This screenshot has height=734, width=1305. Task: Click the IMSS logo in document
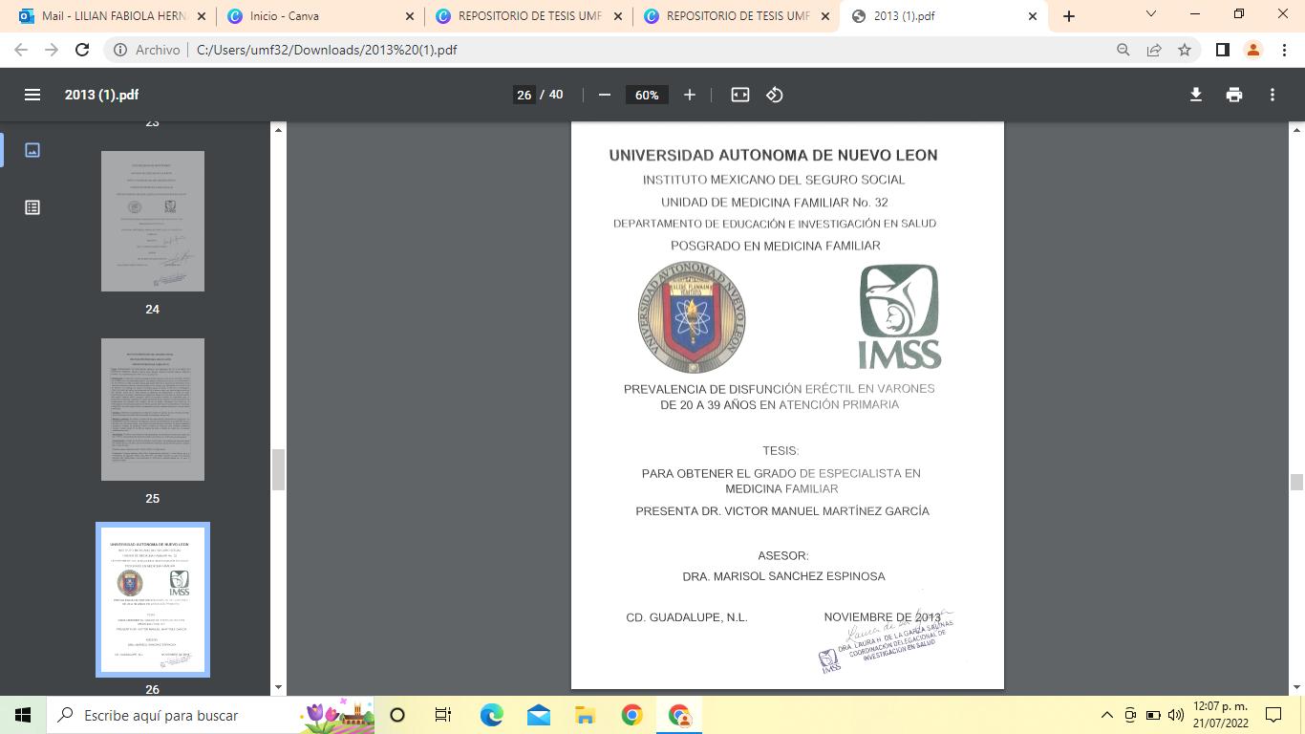click(x=899, y=316)
